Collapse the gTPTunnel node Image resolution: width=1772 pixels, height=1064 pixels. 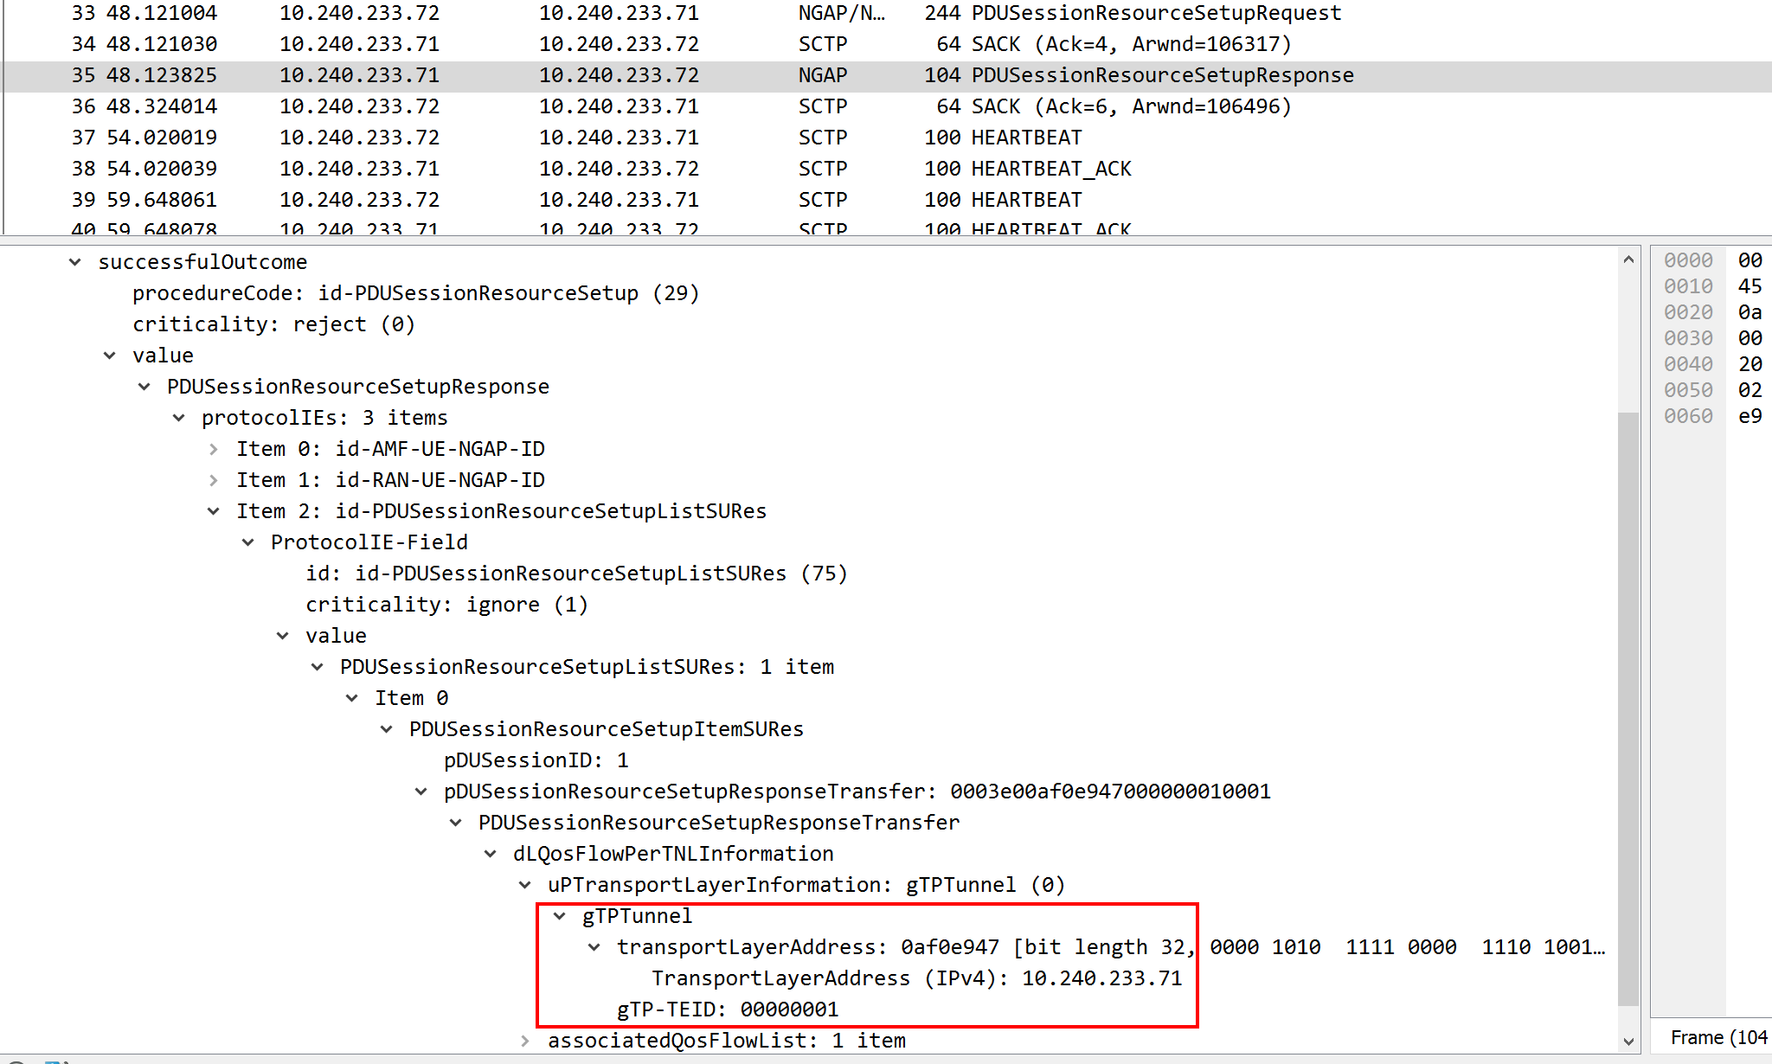(x=561, y=915)
